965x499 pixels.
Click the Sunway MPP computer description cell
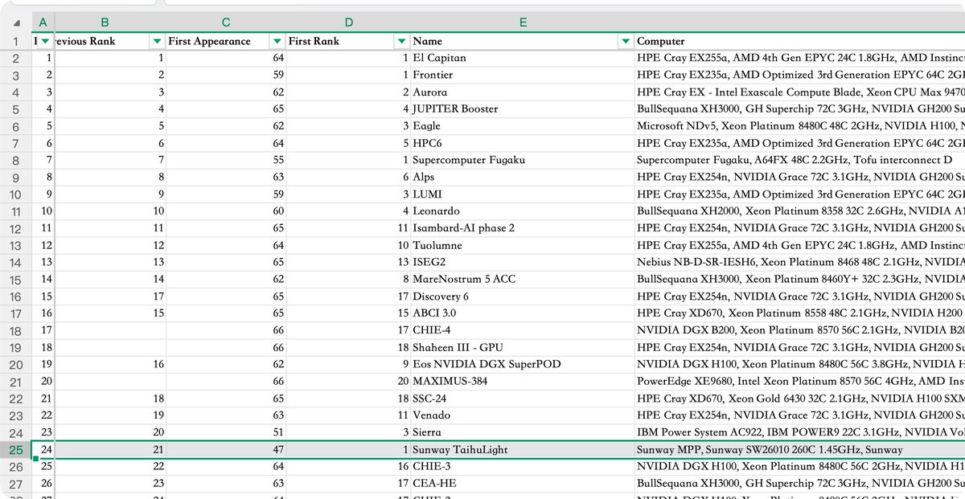(799, 450)
